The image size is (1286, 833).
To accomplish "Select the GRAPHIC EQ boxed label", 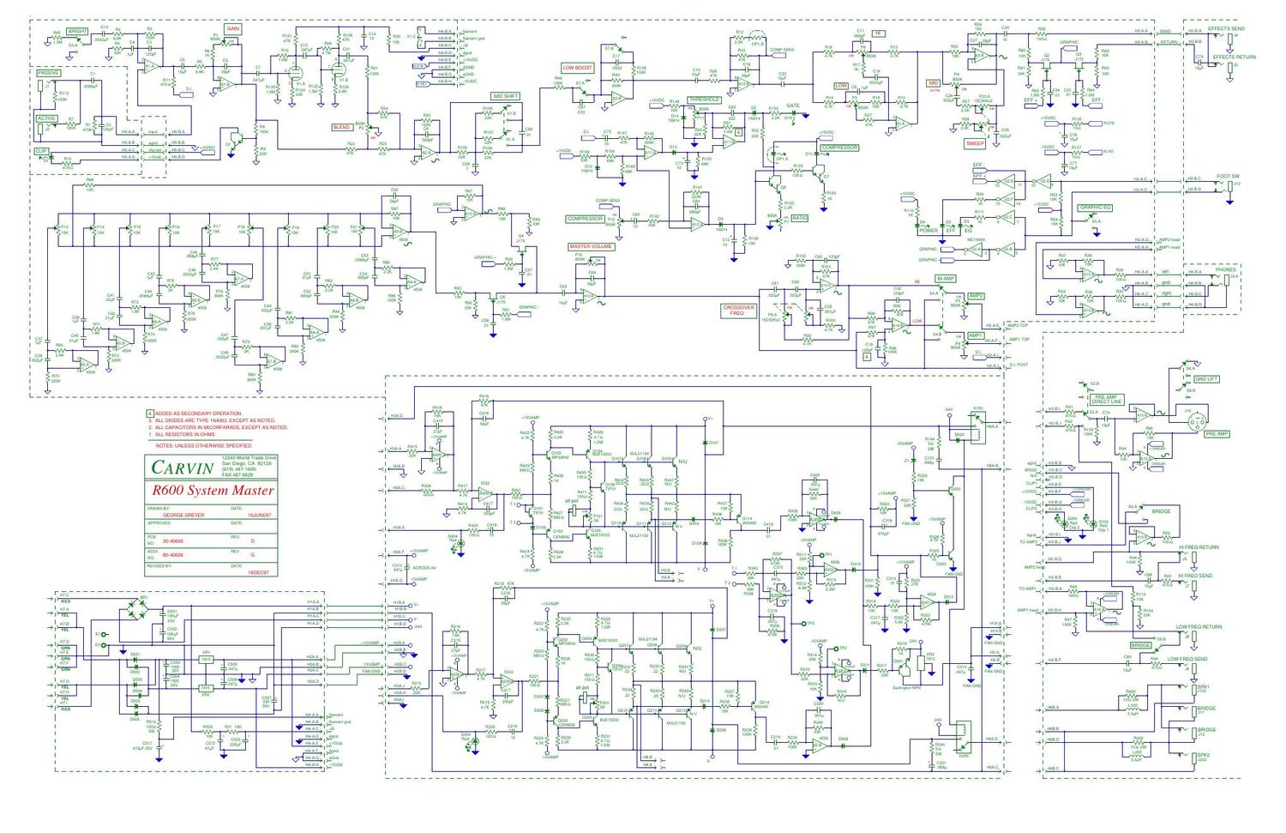I will tap(1095, 208).
